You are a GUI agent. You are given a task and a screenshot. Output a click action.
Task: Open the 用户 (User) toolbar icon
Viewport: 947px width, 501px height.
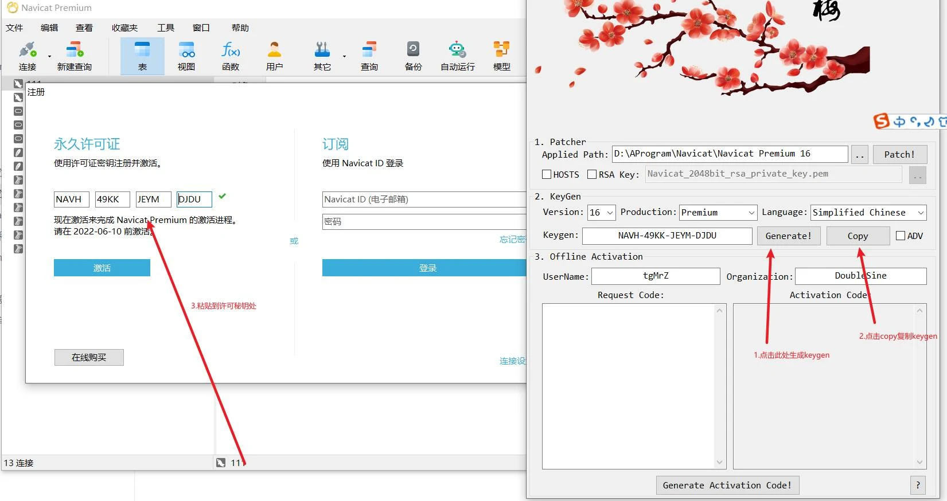pyautogui.click(x=275, y=56)
